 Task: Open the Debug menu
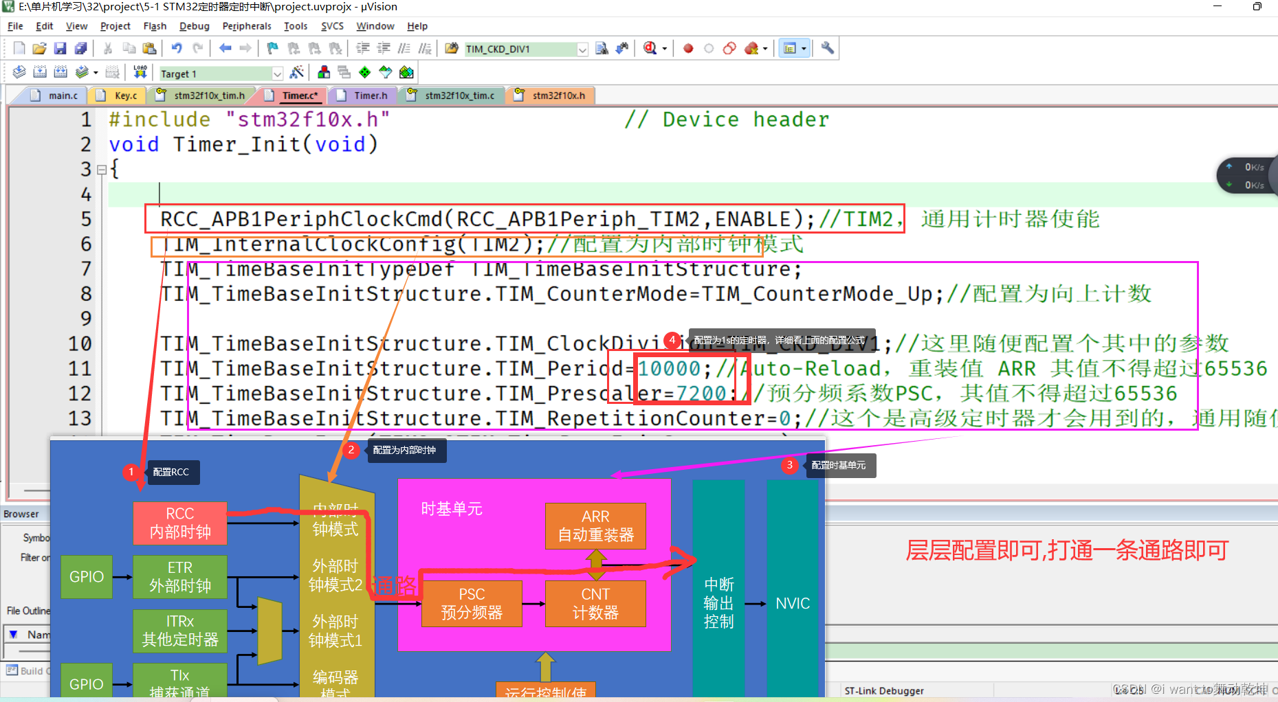(x=195, y=26)
